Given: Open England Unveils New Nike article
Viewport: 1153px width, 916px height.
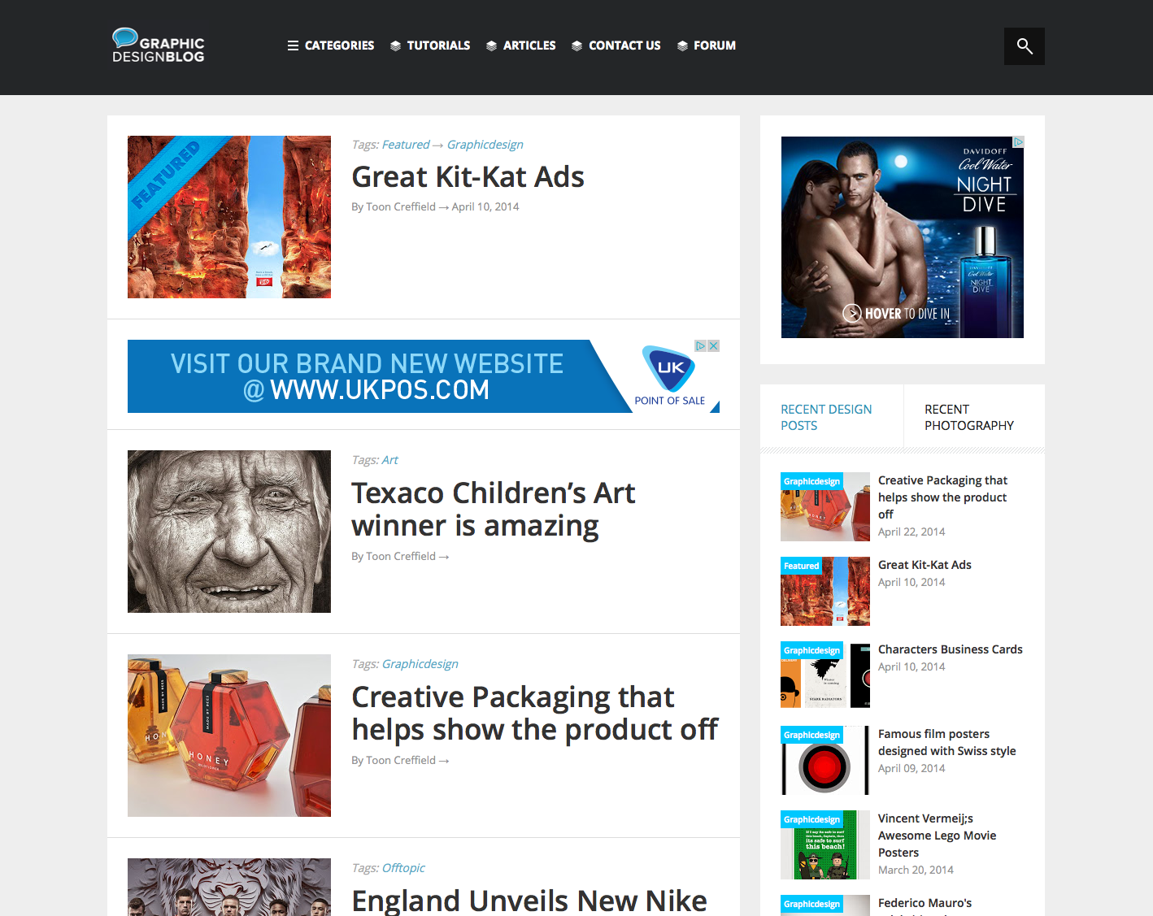Looking at the screenshot, I should [x=529, y=901].
